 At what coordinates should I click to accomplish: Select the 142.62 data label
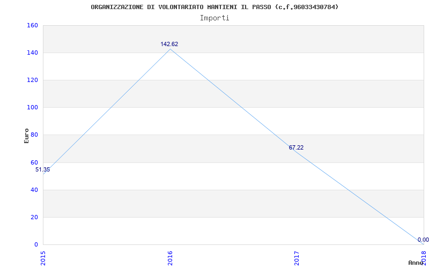pos(169,44)
